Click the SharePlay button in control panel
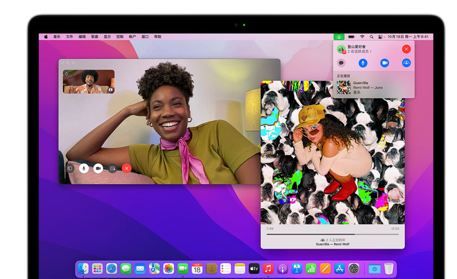The width and height of the screenshot is (457, 279). [x=406, y=63]
